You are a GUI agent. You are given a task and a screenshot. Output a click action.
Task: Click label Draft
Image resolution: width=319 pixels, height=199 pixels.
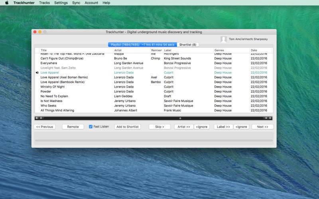(x=167, y=96)
